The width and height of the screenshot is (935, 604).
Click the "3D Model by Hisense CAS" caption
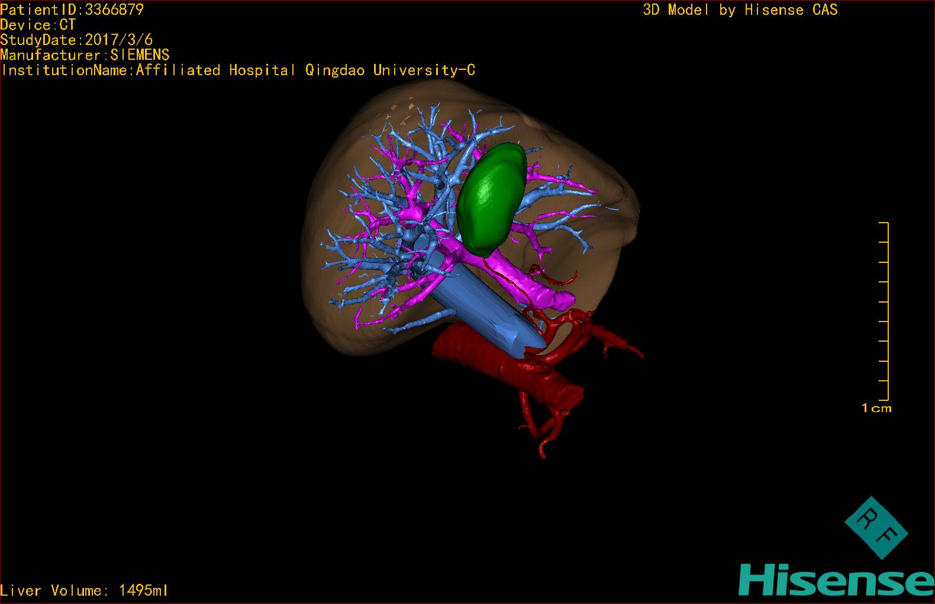pos(740,10)
